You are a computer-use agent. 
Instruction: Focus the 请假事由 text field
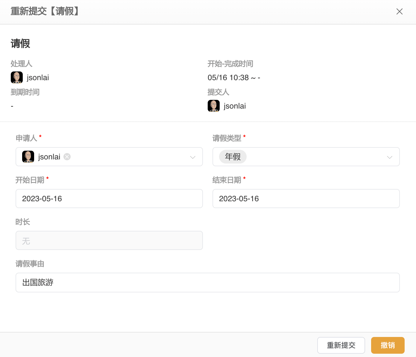207,282
